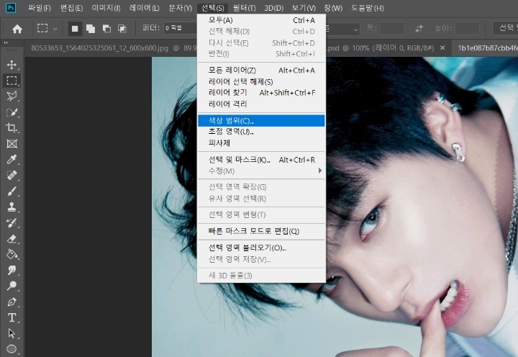The image size is (518, 357).
Task: Click the portrait image on canvas
Action: point(422,207)
